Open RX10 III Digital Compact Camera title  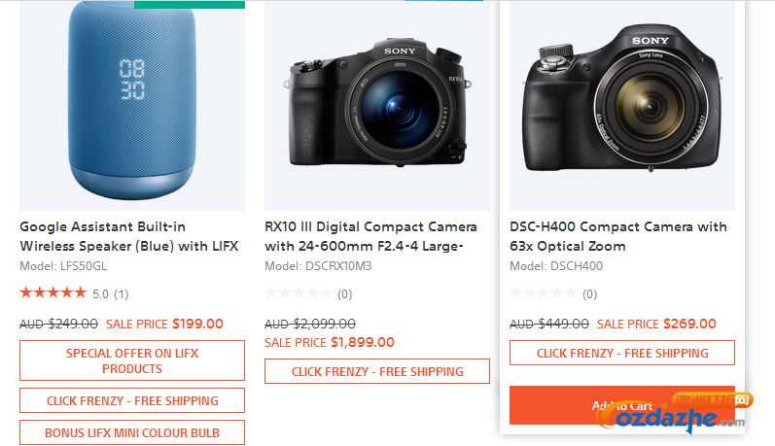coord(370,236)
